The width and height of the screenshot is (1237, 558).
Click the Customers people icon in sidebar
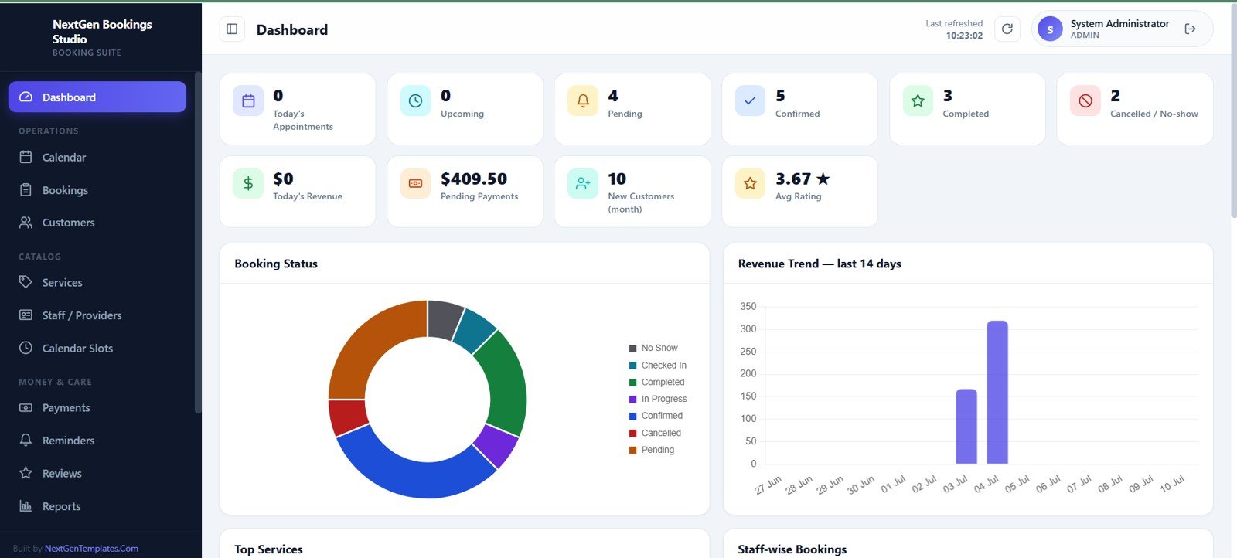coord(26,223)
